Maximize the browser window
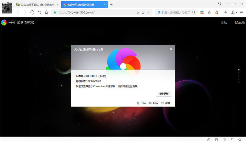Screen dimensions: 246x142 click(235, 4)
